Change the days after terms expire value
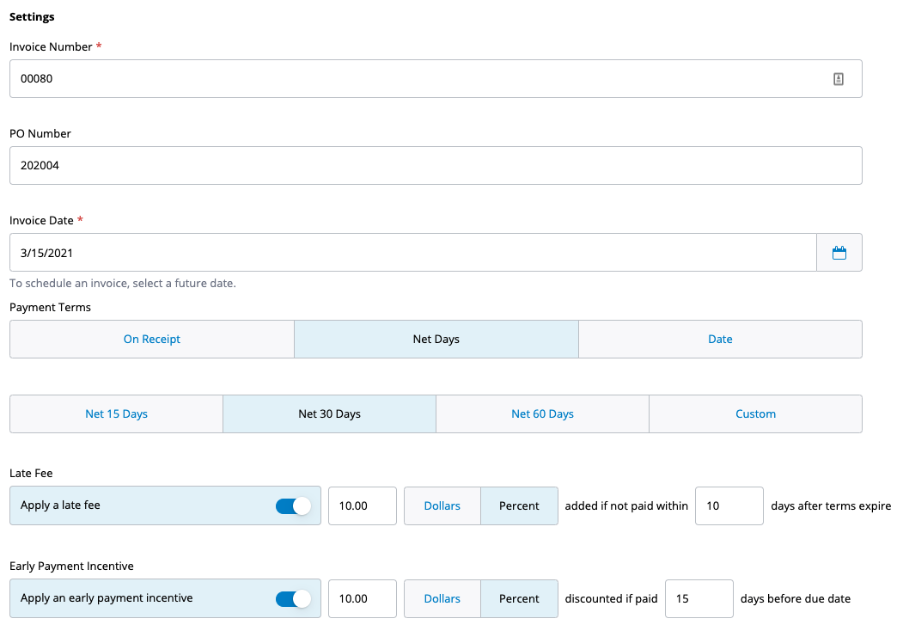 click(729, 505)
